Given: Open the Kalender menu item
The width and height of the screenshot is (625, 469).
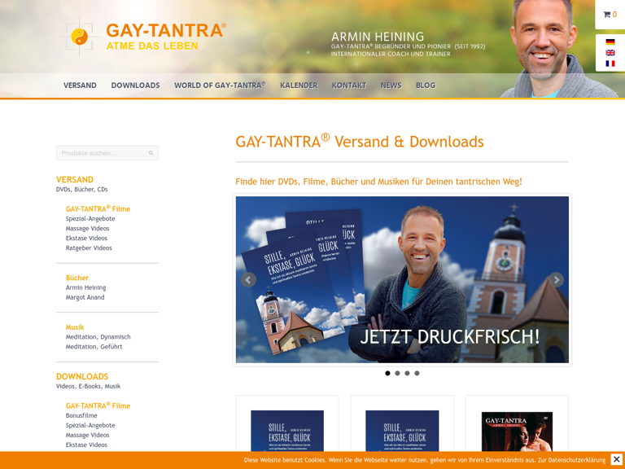Looking at the screenshot, I should tap(299, 85).
